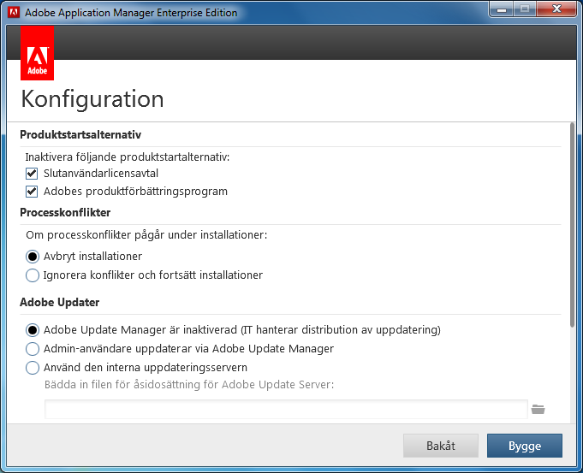Select Använd den interna uppdateringsservern
The height and width of the screenshot is (473, 583).
33,368
